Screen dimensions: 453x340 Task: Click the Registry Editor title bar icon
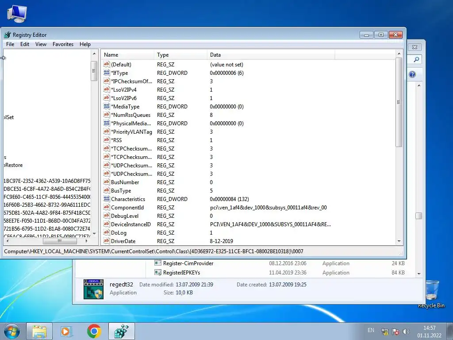tap(7, 35)
